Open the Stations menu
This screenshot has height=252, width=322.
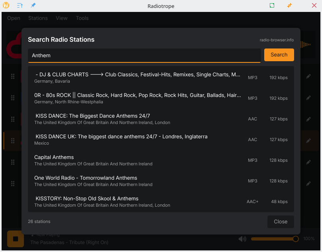[38, 18]
